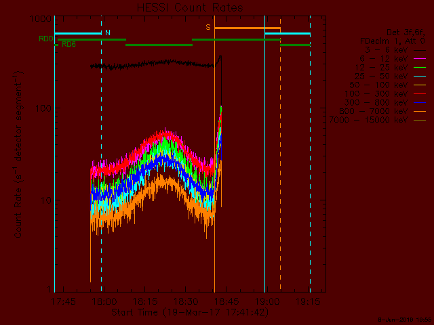This screenshot has height=325, width=434.
Task: Click the Det 3f,6f, legend header
Action: (406, 32)
